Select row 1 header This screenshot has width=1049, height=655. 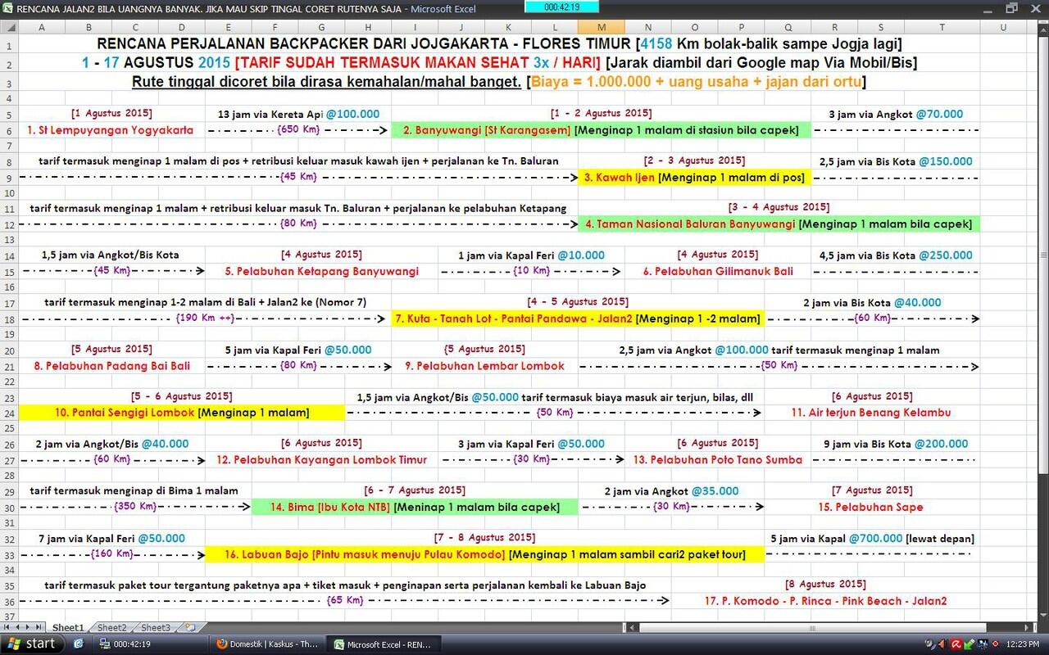coord(9,45)
